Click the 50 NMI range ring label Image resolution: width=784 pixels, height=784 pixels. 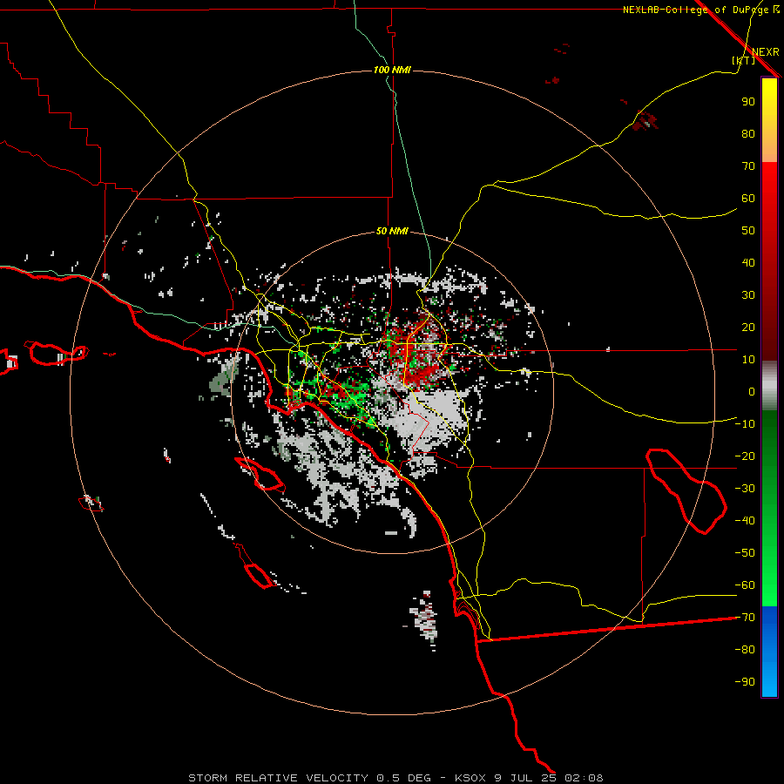click(393, 231)
